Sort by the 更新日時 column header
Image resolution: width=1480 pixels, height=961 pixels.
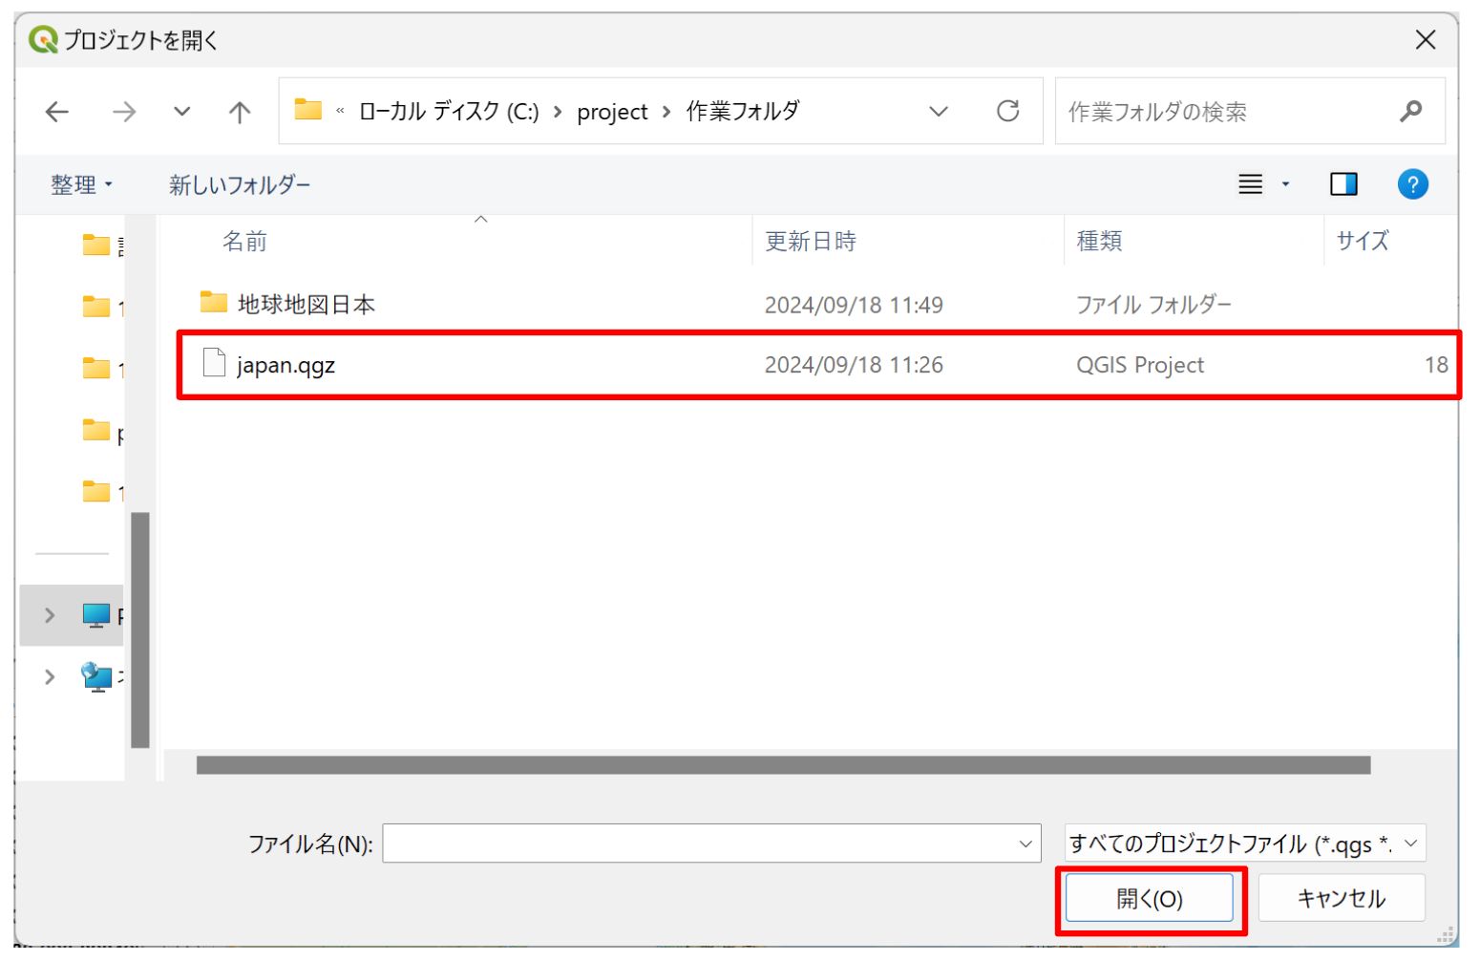tap(811, 241)
